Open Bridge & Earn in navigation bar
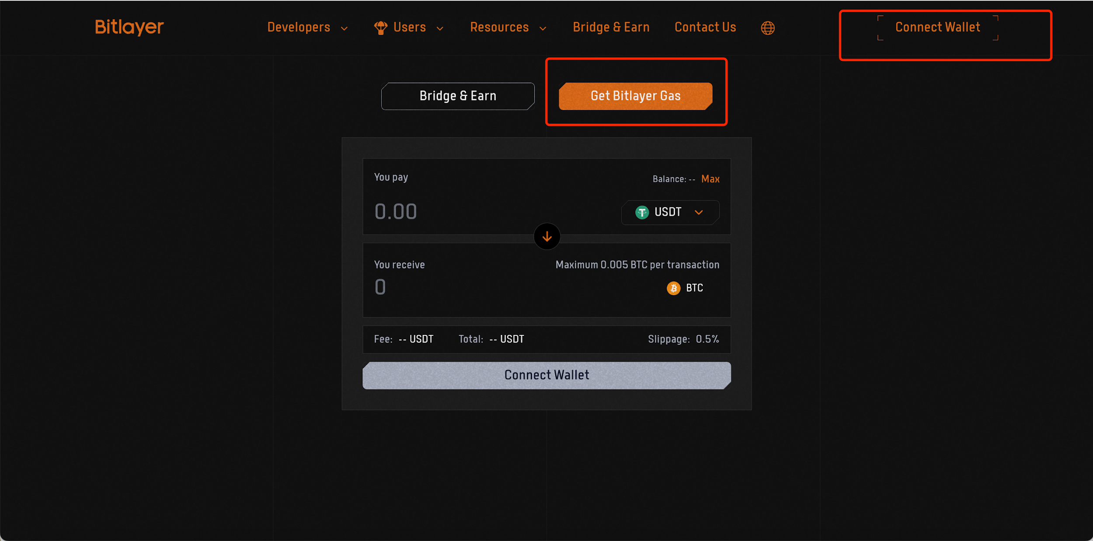The width and height of the screenshot is (1093, 541). pos(611,27)
